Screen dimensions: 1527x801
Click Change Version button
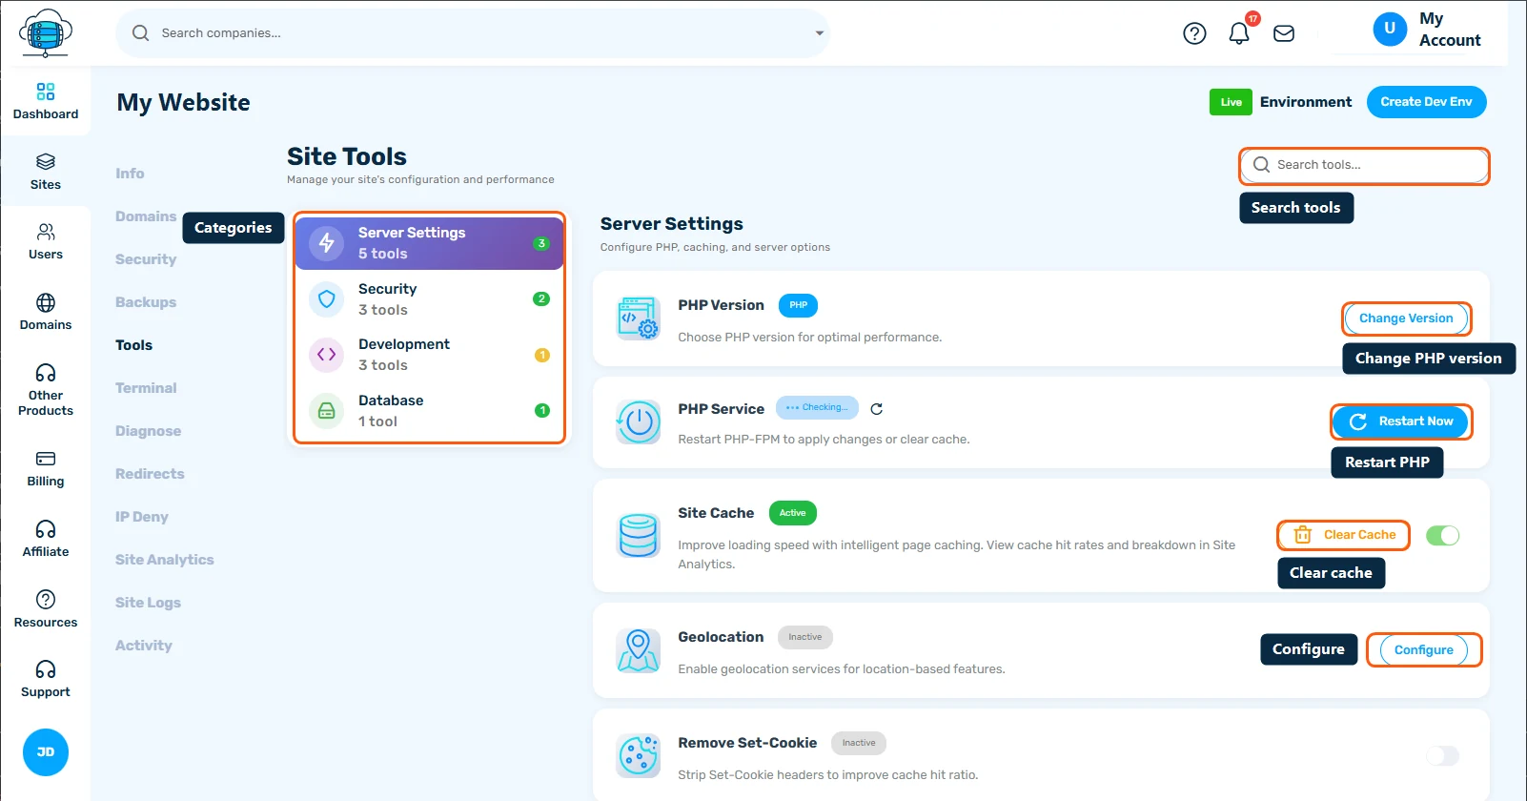click(1406, 318)
